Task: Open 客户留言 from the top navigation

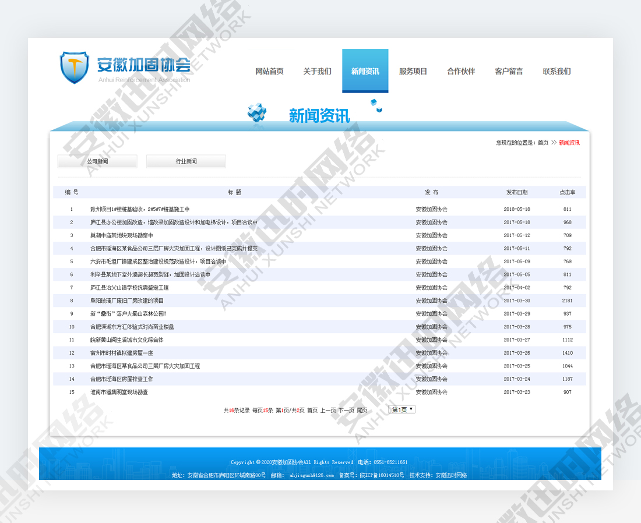Action: pyautogui.click(x=509, y=72)
